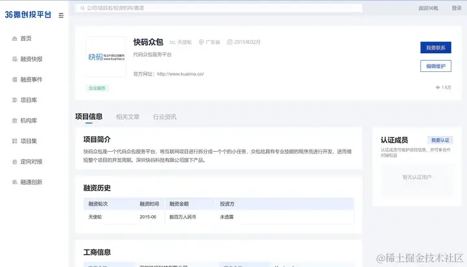Image resolution: width=467 pixels, height=267 pixels.
Task: Open 定向对接 in sidebar
Action: 31,161
